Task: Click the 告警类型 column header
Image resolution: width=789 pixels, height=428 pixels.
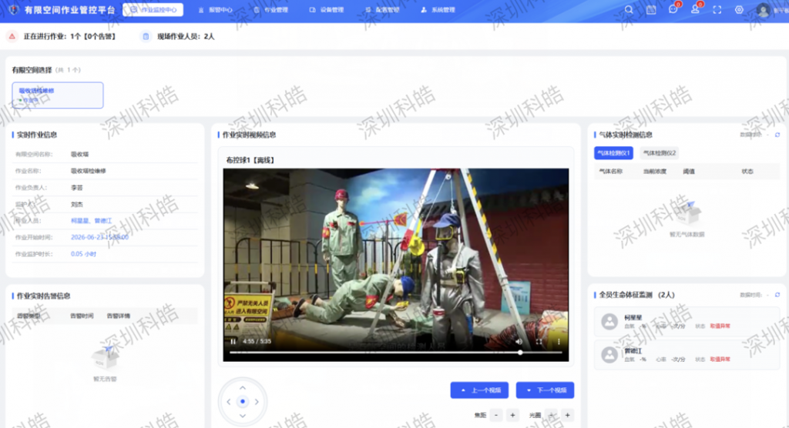Action: (x=29, y=316)
